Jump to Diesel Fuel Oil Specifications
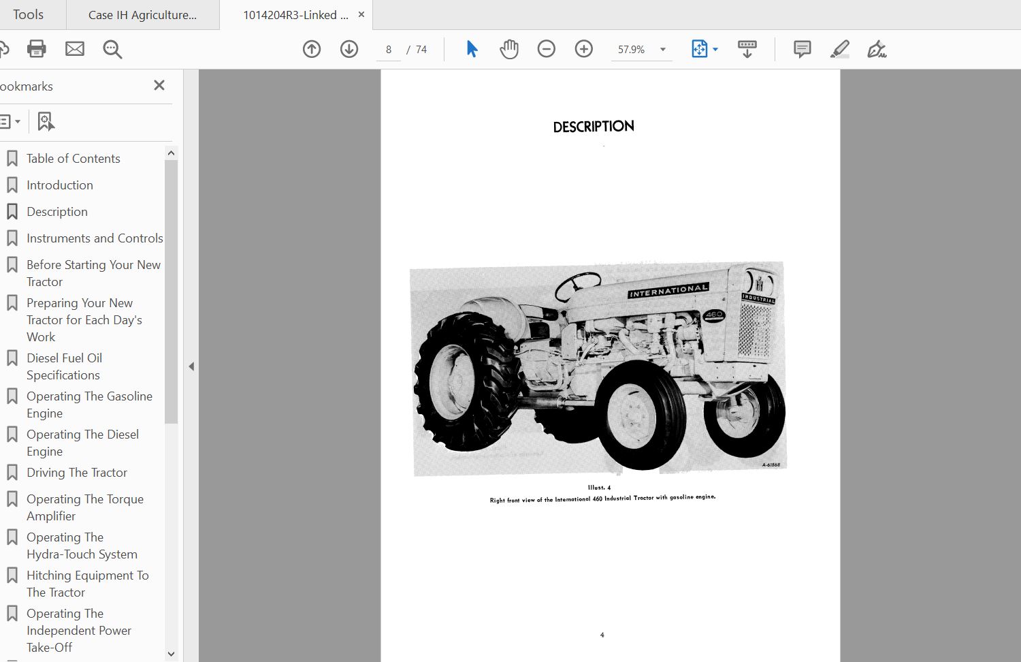 (x=64, y=366)
